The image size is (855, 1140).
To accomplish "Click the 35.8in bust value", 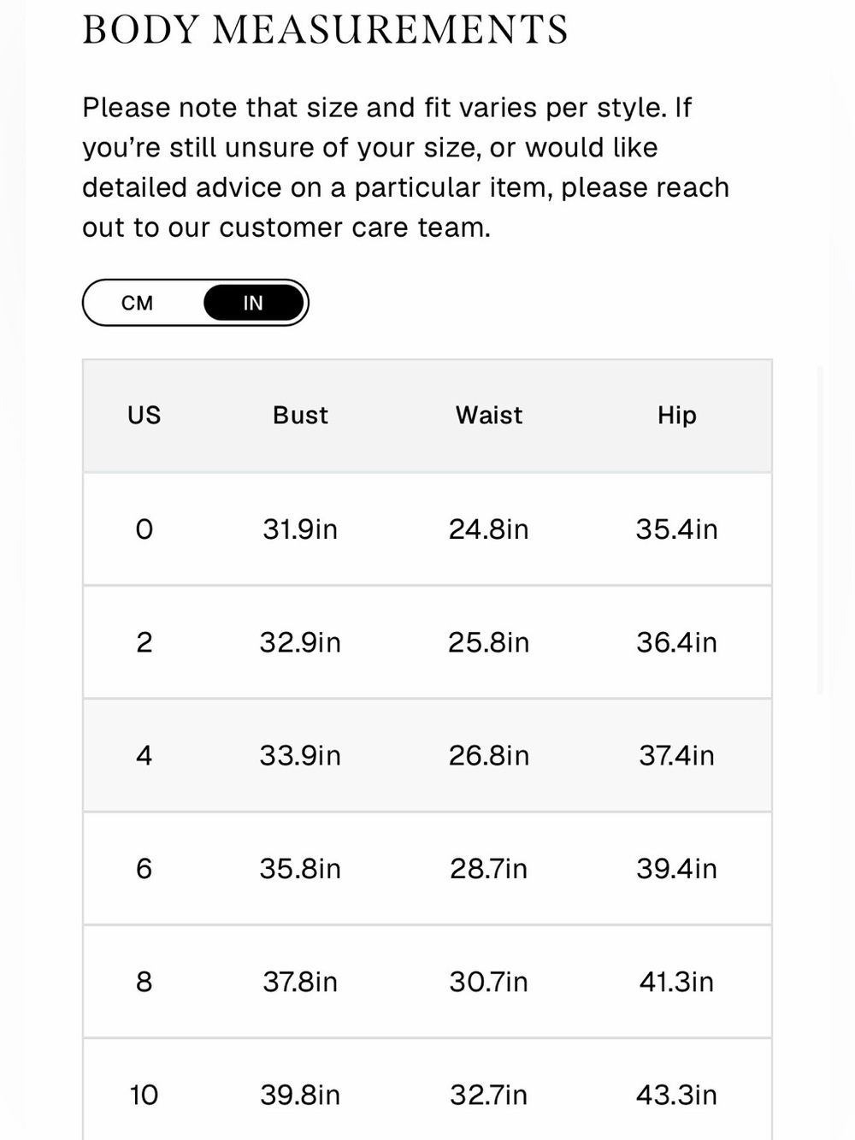I will (300, 868).
